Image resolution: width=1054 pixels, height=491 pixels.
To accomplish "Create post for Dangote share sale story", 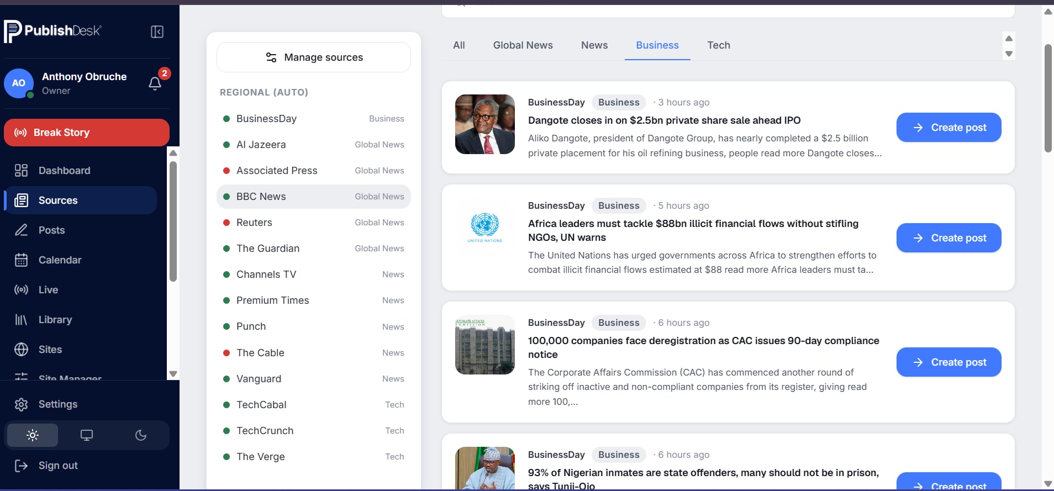I will [x=948, y=128].
